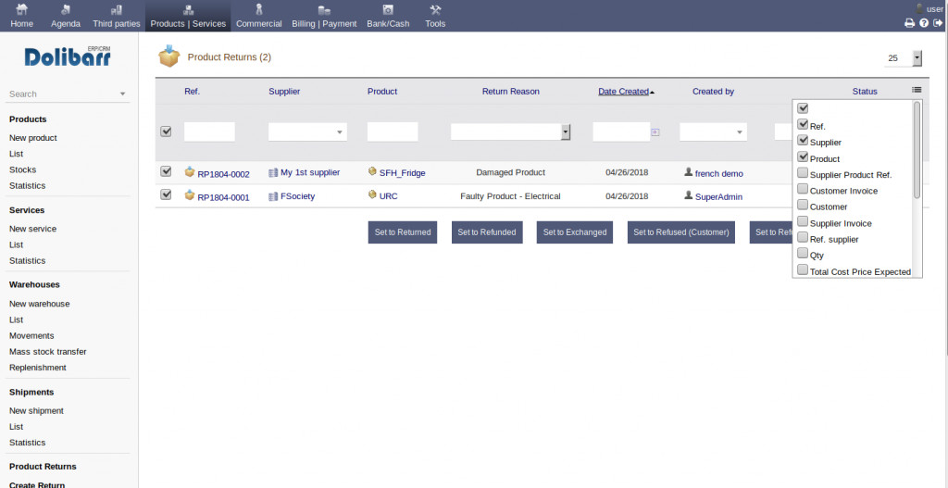
Task: Click the column selector list icon
Action: click(x=916, y=91)
